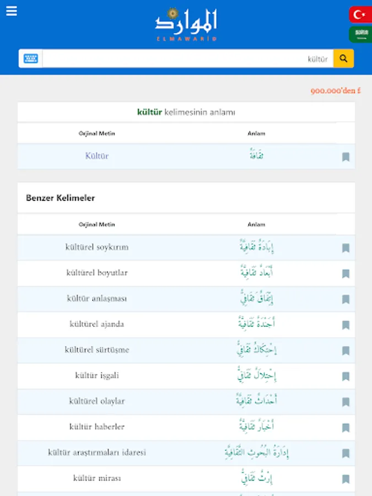Open the on-screen keyboard icon
Image resolution: width=372 pixels, height=496 pixels.
(31, 58)
